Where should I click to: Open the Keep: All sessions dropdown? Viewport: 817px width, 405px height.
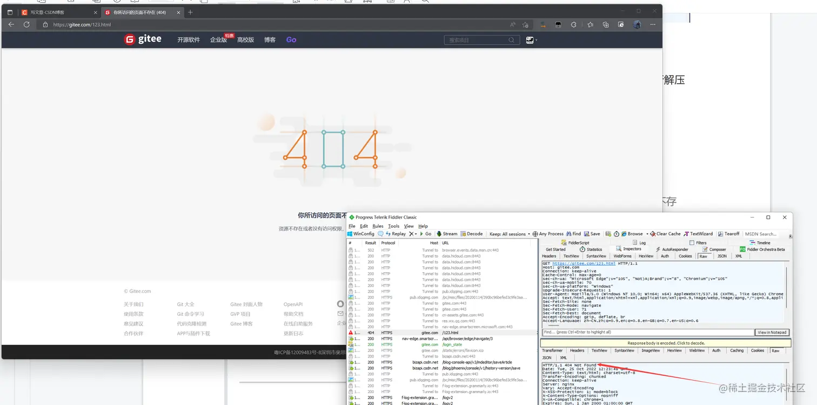coord(510,234)
